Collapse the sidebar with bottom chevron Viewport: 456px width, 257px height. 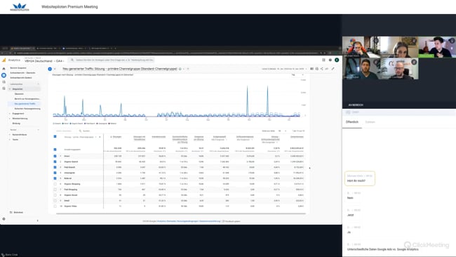coord(37,220)
